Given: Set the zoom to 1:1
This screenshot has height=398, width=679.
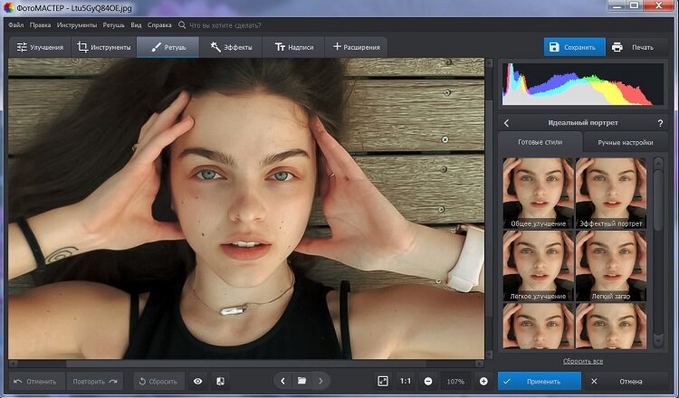Looking at the screenshot, I should 406,381.
